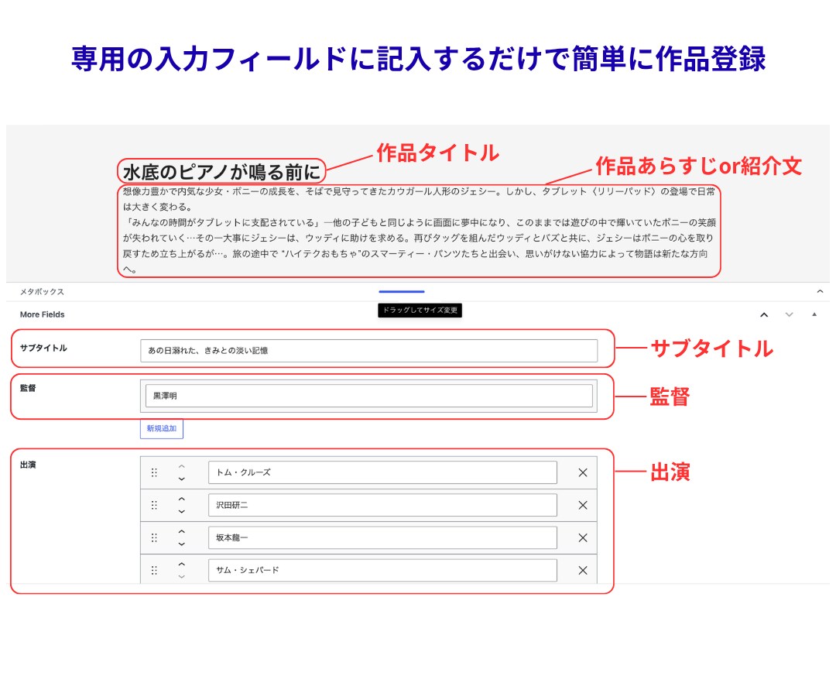
Task: Remove the トム・クルーズ cast entry
Action: (583, 472)
